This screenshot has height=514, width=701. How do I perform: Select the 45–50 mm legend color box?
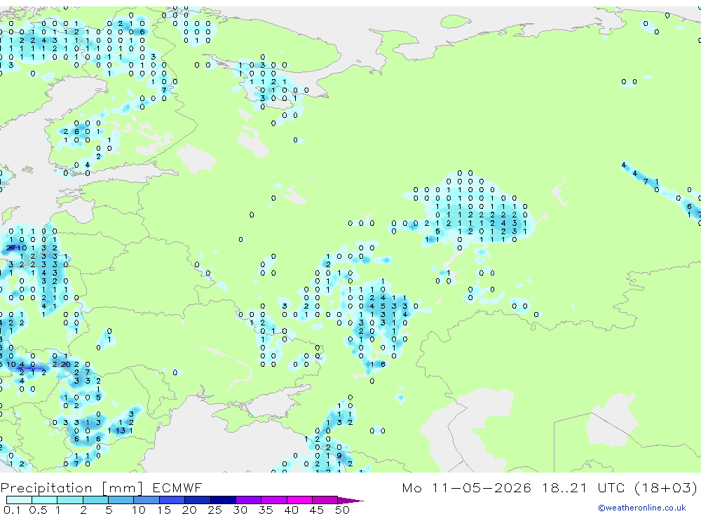pyautogui.click(x=325, y=500)
